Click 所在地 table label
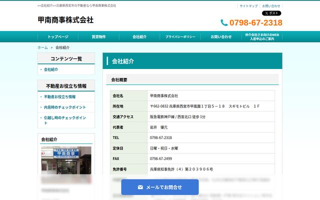Viewport: 320px width, 200px height. tap(118, 106)
